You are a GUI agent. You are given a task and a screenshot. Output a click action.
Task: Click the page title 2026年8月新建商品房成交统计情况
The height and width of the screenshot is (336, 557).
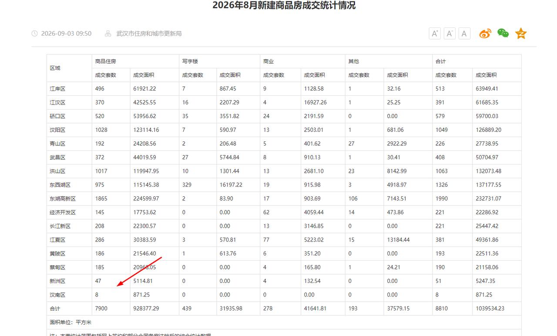[284, 6]
